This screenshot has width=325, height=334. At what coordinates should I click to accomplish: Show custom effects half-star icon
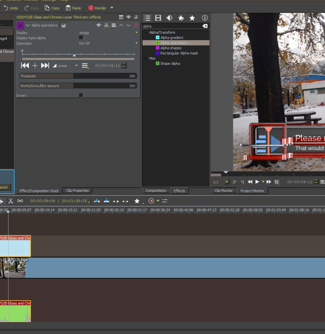pos(181,18)
